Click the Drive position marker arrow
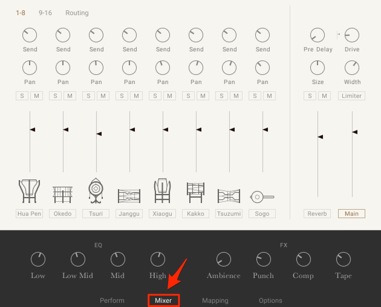The image size is (381, 307). [x=339, y=34]
